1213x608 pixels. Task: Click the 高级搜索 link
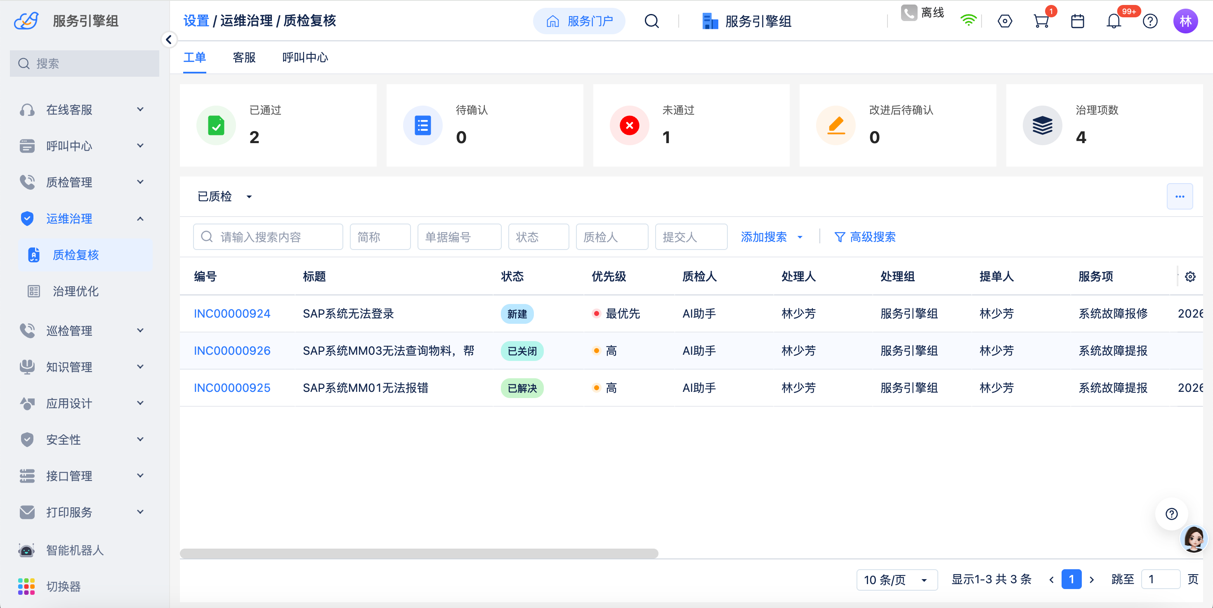pos(864,237)
